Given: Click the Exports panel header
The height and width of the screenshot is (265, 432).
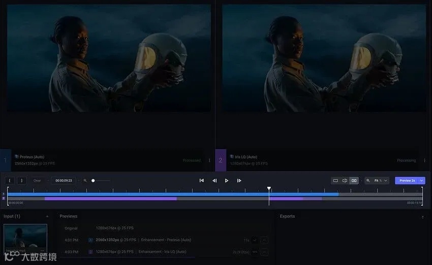Looking at the screenshot, I should coord(287,216).
